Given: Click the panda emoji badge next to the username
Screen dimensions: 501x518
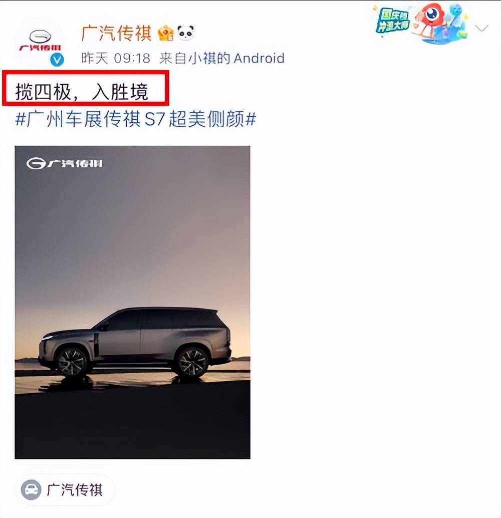Looking at the screenshot, I should coord(185,33).
